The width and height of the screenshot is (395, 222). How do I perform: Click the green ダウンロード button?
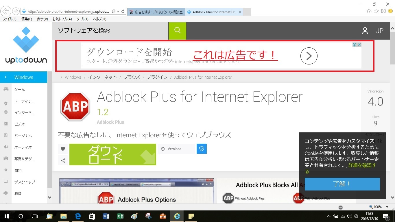point(112,154)
